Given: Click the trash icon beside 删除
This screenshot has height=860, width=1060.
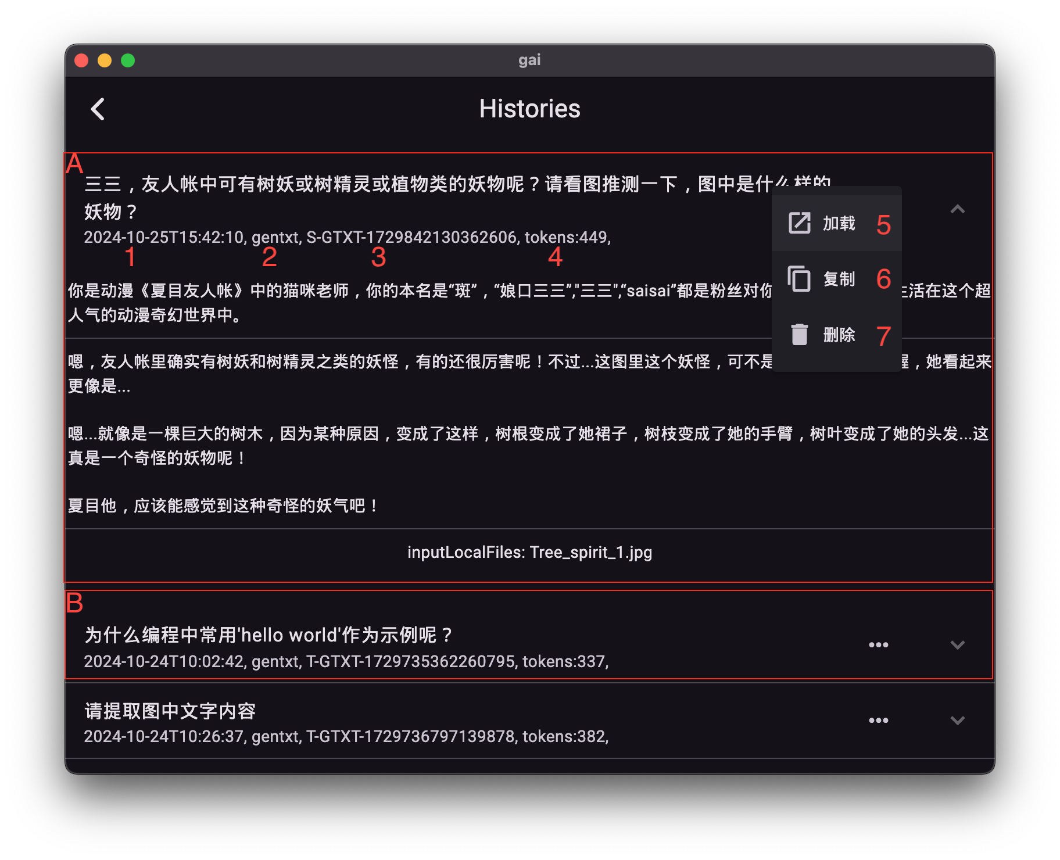Looking at the screenshot, I should (x=800, y=335).
